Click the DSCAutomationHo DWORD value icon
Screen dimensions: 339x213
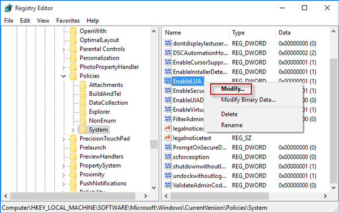168,53
